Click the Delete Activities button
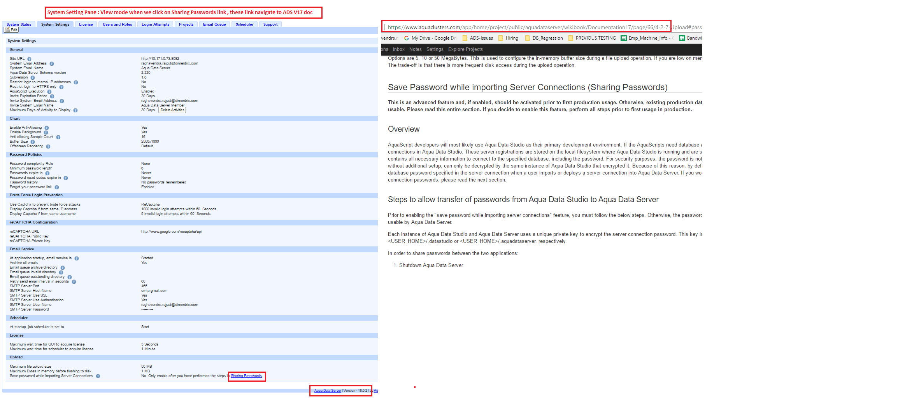This screenshot has height=398, width=898. 172,110
